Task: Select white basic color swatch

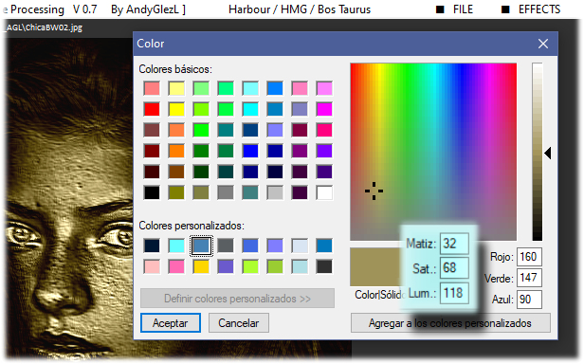Action: click(x=324, y=192)
